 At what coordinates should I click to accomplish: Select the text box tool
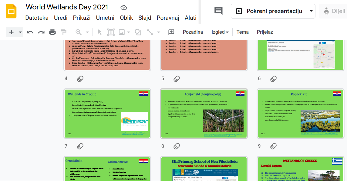tap(111, 32)
